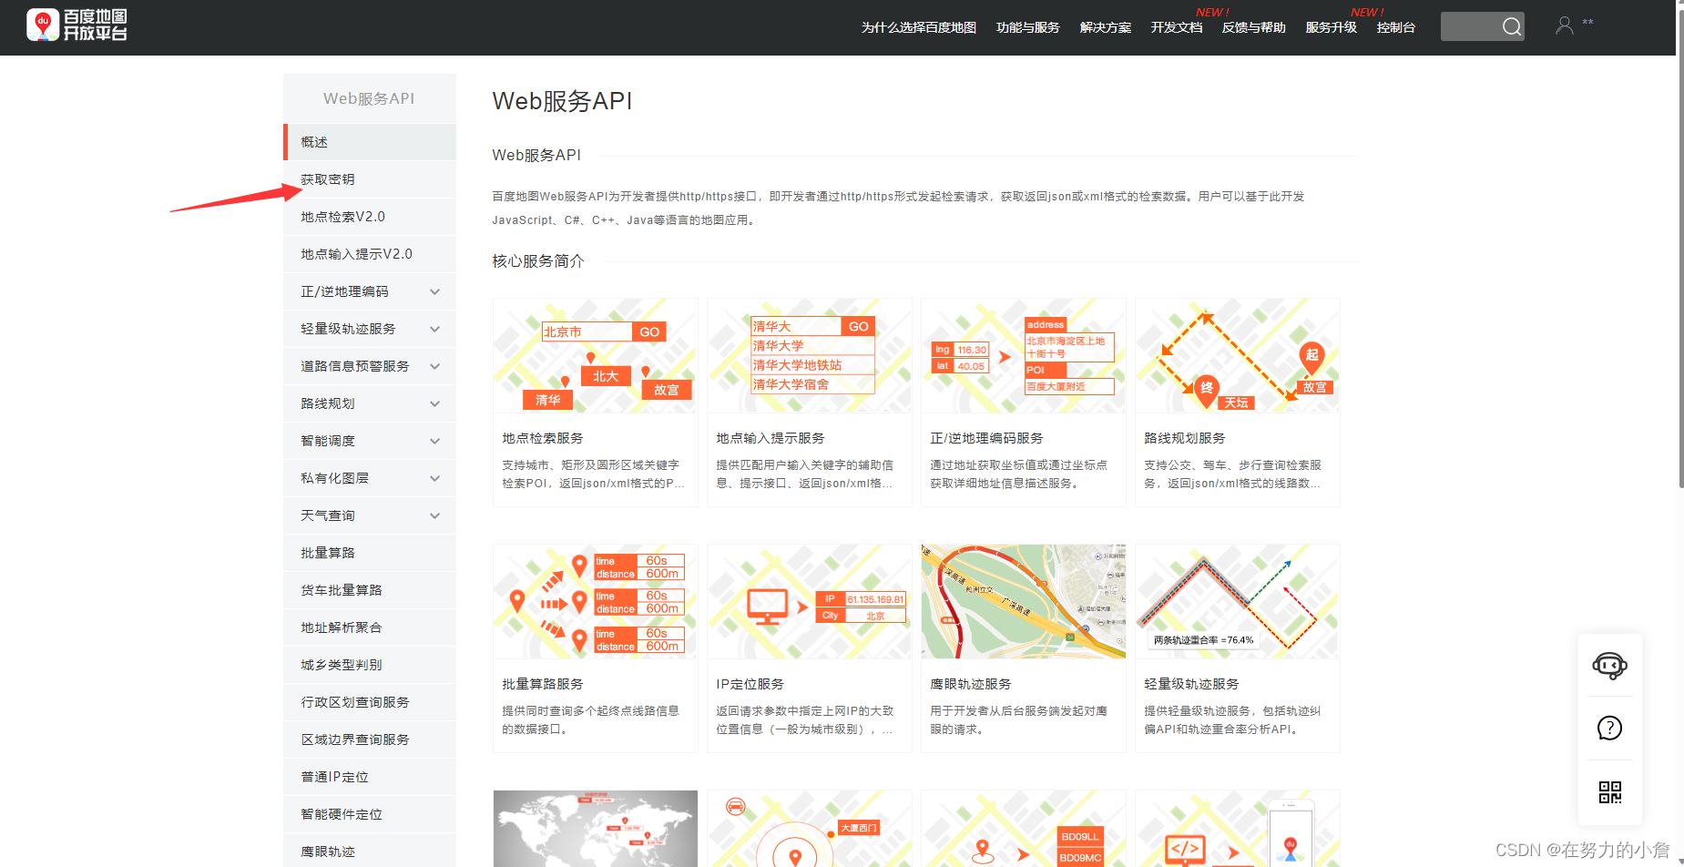Image resolution: width=1684 pixels, height=867 pixels.
Task: Select 批量算路 in the sidebar
Action: coord(370,553)
